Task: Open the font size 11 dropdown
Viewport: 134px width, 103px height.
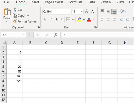Action: (82, 12)
